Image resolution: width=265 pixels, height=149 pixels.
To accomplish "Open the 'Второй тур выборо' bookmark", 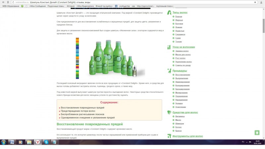I will (x=104, y=6).
